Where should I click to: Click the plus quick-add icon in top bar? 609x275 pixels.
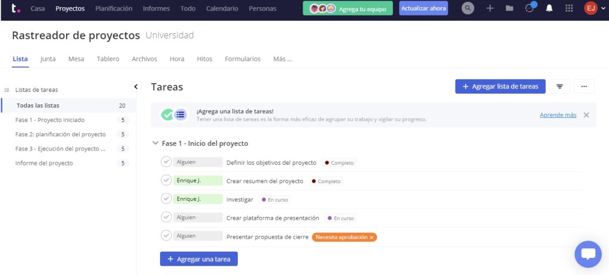(x=490, y=8)
